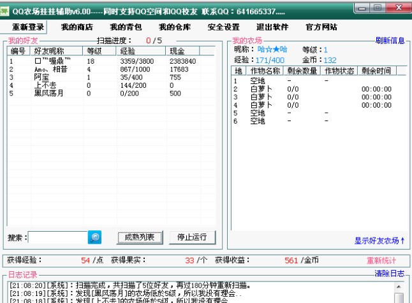Click the search magnifier icon

(x=95, y=237)
